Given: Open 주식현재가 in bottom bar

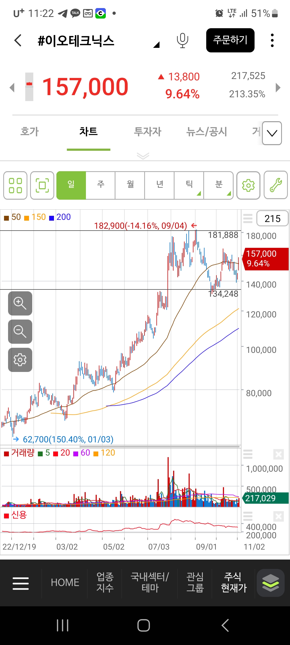Looking at the screenshot, I should [x=234, y=583].
